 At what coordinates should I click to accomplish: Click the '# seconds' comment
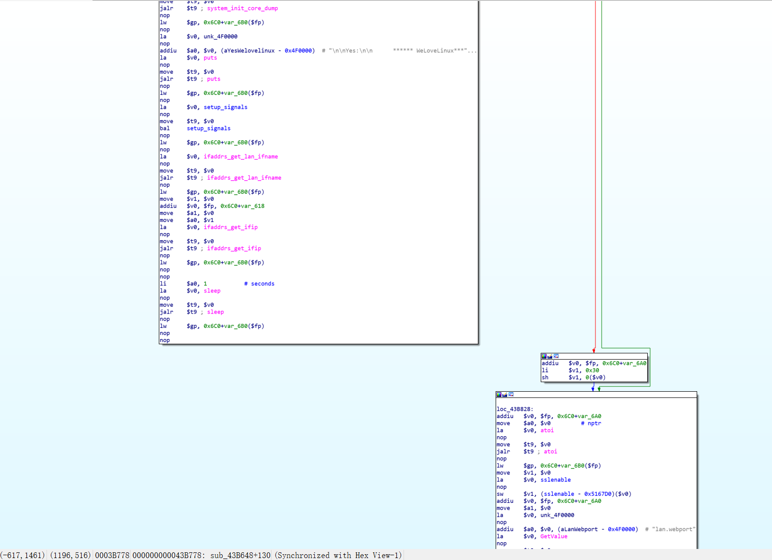[x=260, y=283]
